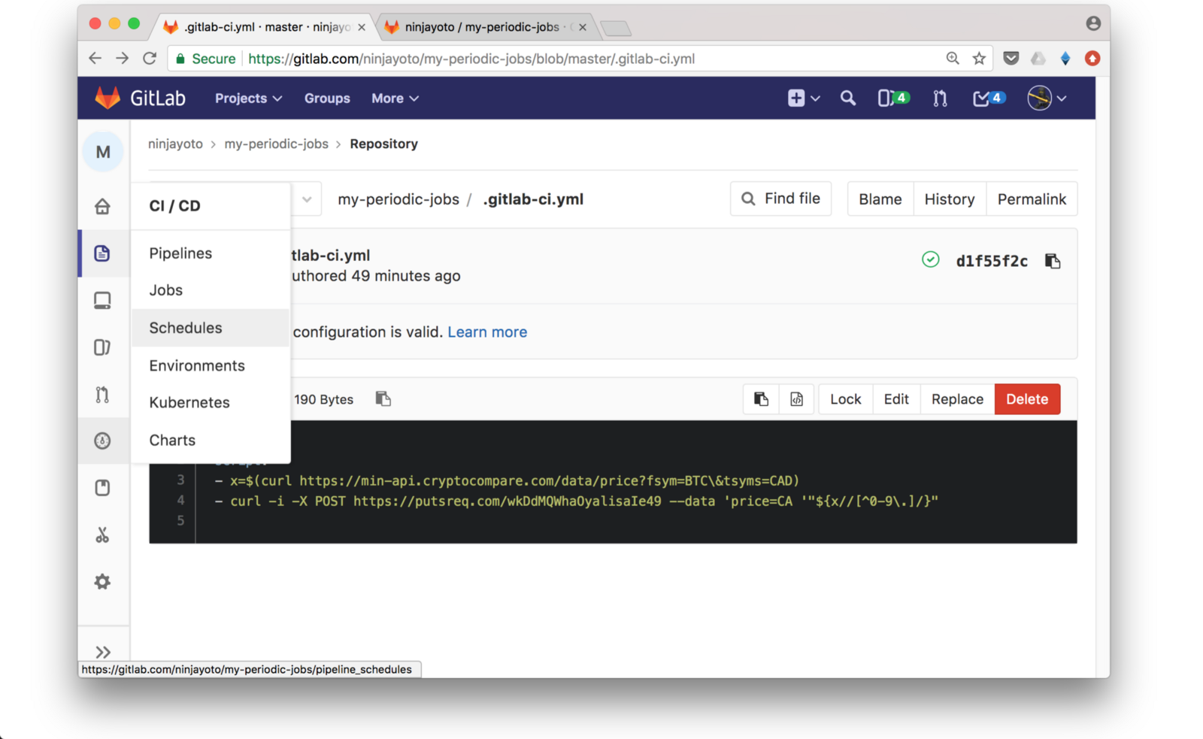Select Schedules in the CI / CD menu
The height and width of the screenshot is (739, 1203).
click(186, 328)
